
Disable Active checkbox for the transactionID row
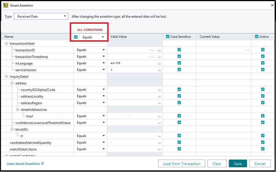pyautogui.click(x=262, y=50)
